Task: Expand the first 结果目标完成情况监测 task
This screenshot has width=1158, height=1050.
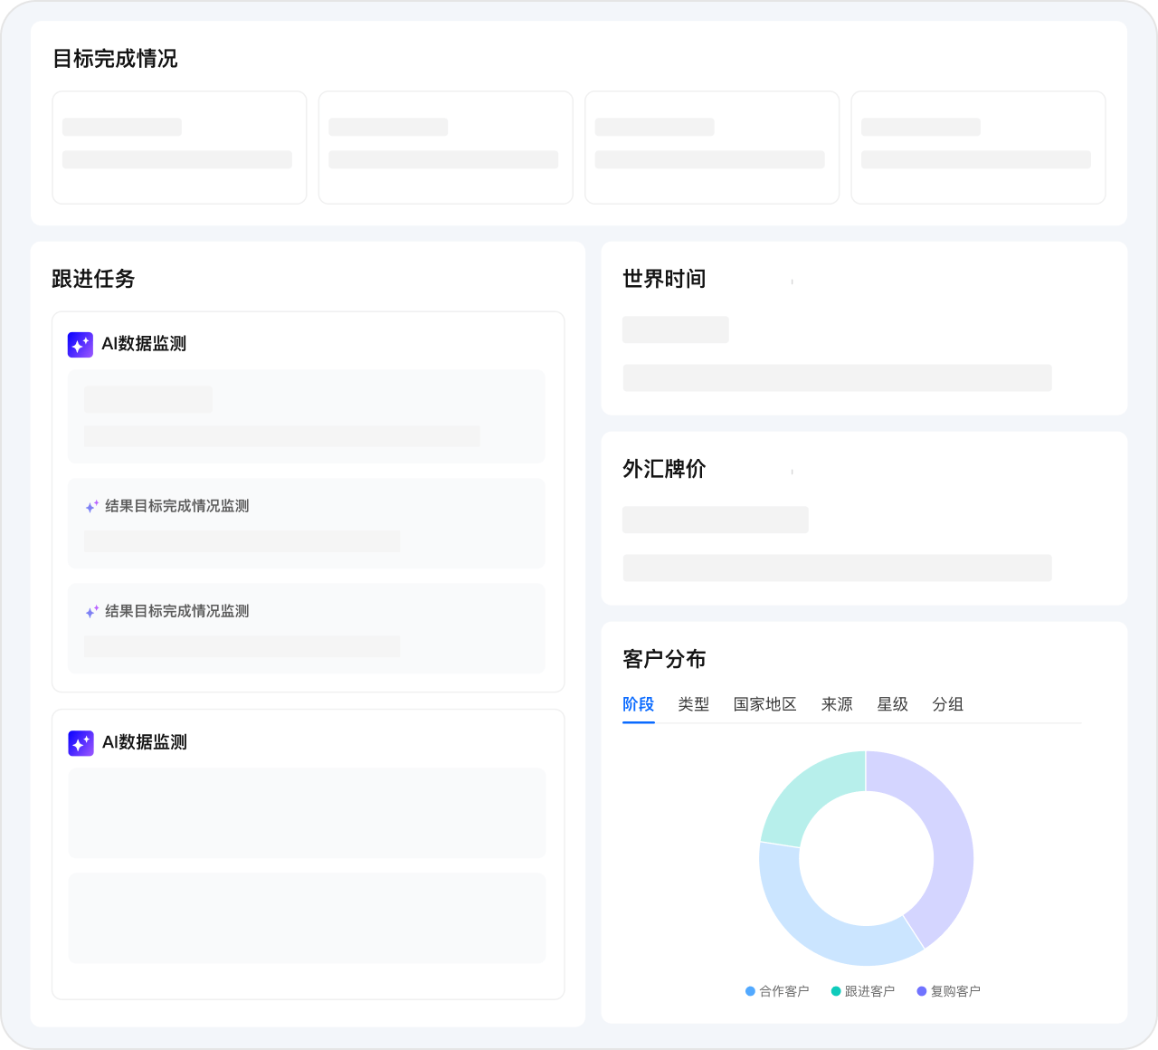Action: pyautogui.click(x=307, y=523)
